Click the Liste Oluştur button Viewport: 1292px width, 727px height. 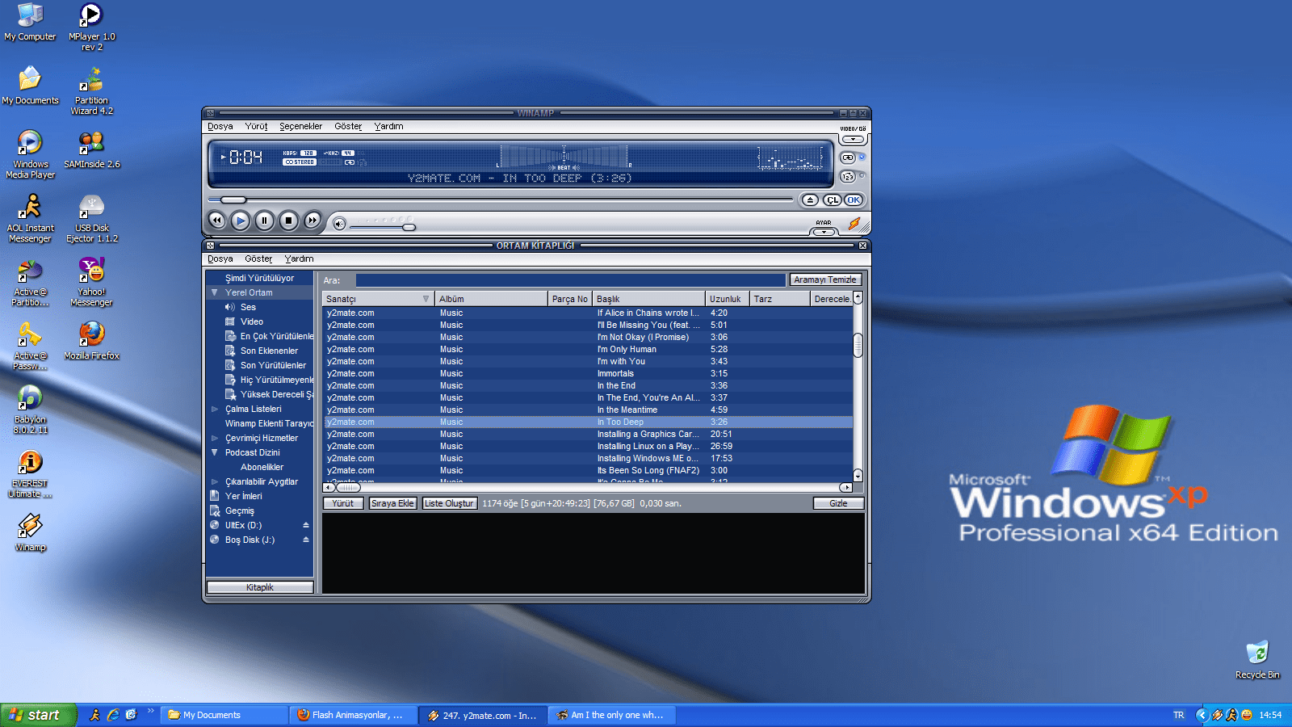(x=449, y=503)
